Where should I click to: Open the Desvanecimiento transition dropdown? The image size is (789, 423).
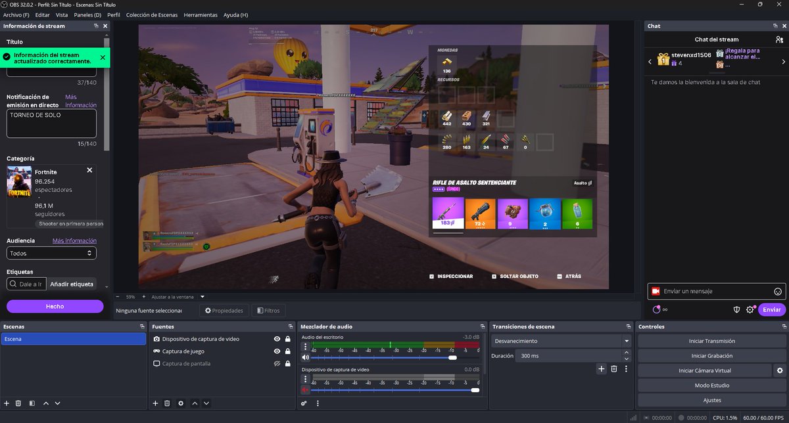[562, 341]
